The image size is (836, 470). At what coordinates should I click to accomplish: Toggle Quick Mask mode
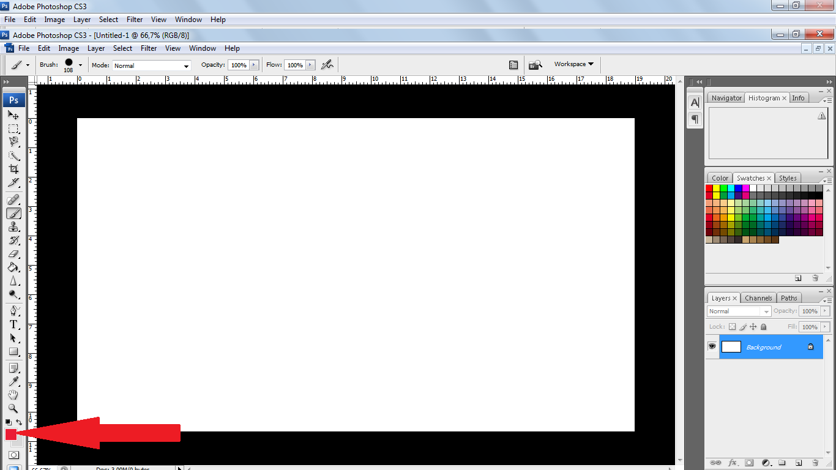pyautogui.click(x=13, y=455)
